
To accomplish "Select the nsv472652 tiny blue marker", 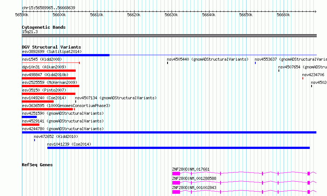I will [35, 140].
